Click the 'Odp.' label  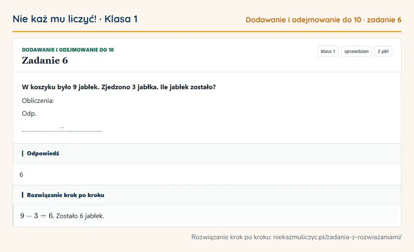pos(29,114)
